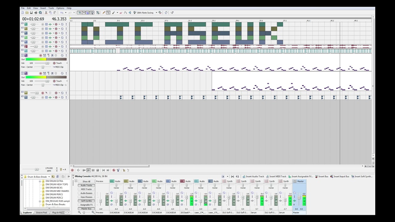The height and width of the screenshot is (222, 395).
Task: Click Show All in mixing console
Action: pos(86,181)
